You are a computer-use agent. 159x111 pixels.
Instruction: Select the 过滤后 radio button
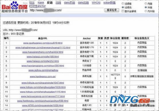[x=123, y=7]
